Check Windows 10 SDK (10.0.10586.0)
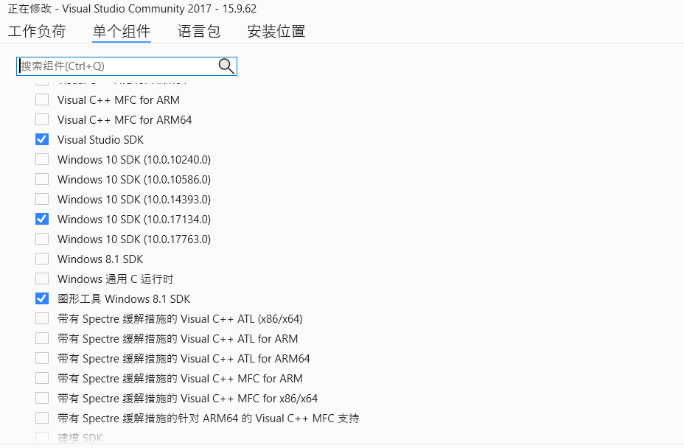The width and height of the screenshot is (684, 448). pos(42,179)
